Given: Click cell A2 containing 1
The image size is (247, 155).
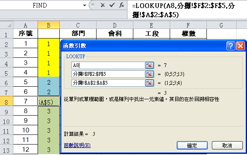Looking at the screenshot, I should [x=25, y=44].
